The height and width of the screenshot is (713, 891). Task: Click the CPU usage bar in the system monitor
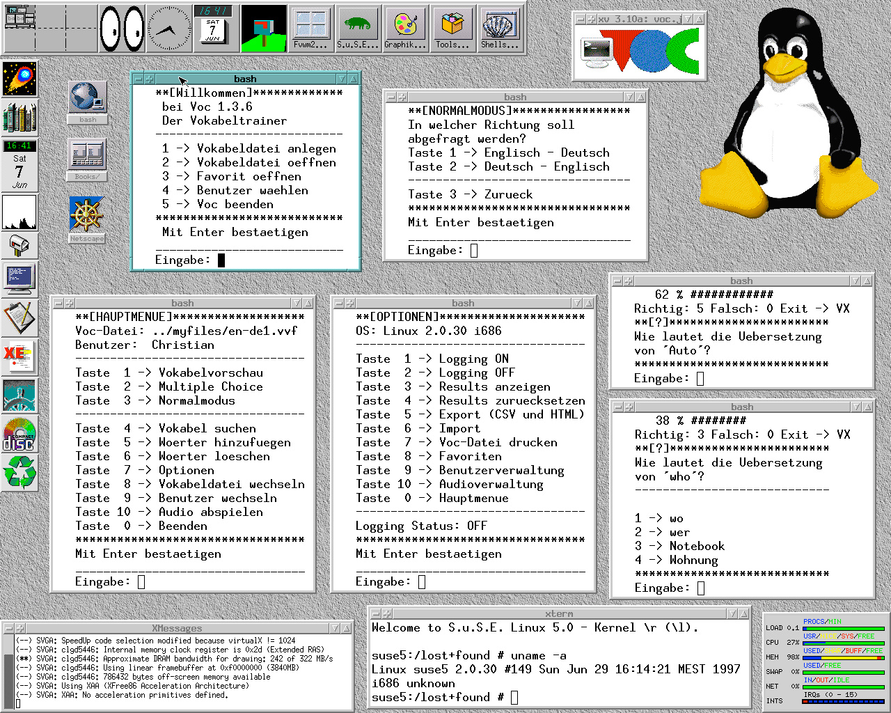844,644
